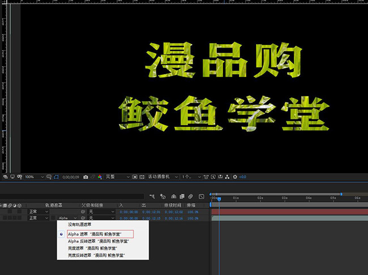Select the teal layer duration bar
The width and height of the screenshot is (368, 275).
tap(290, 218)
